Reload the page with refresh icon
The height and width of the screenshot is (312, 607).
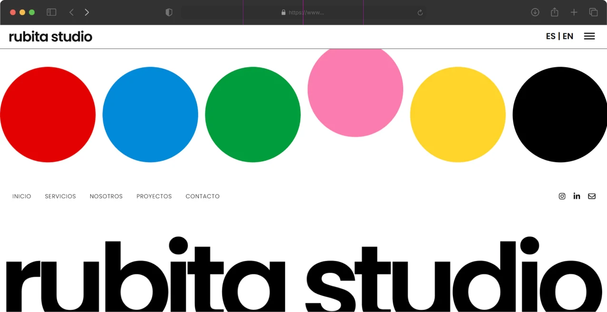[420, 12]
